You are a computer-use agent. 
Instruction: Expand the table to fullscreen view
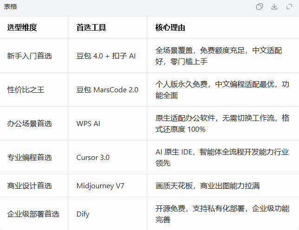pyautogui.click(x=289, y=6)
